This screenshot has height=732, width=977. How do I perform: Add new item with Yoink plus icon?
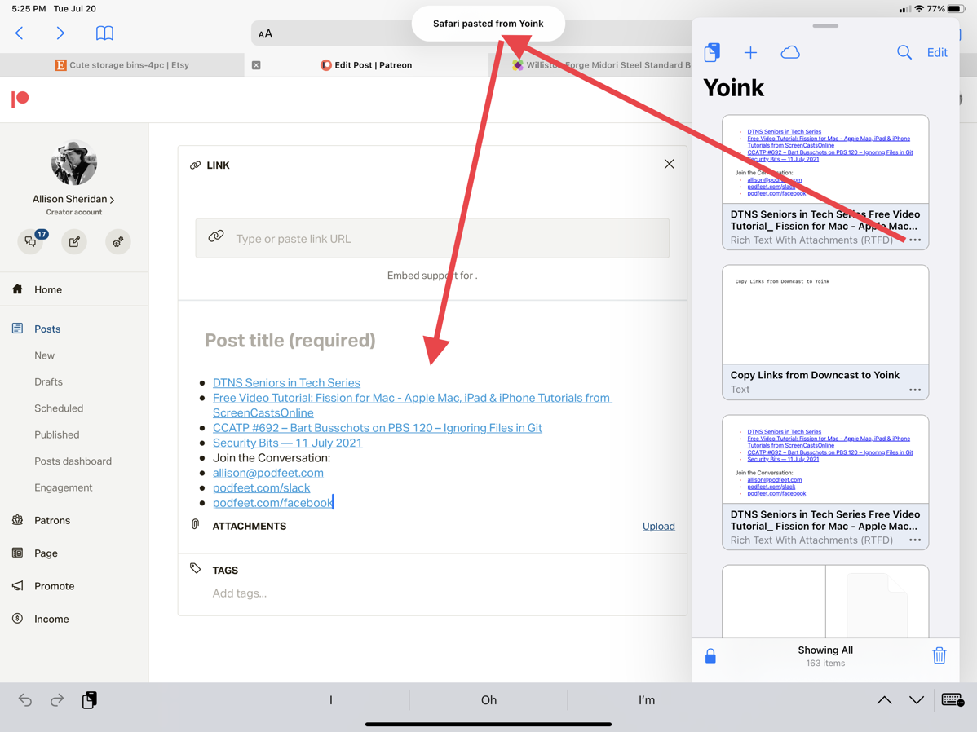pos(750,53)
